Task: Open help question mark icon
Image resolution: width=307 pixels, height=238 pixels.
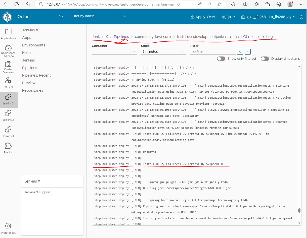Action: [301, 17]
